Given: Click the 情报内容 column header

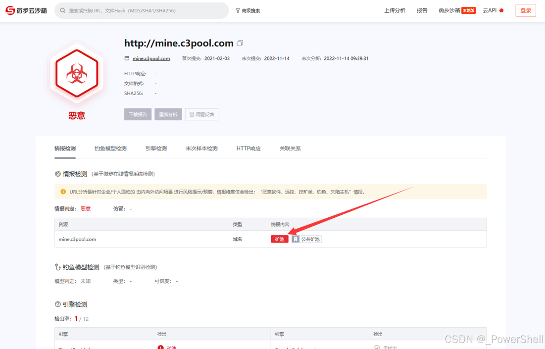Looking at the screenshot, I should (280, 225).
